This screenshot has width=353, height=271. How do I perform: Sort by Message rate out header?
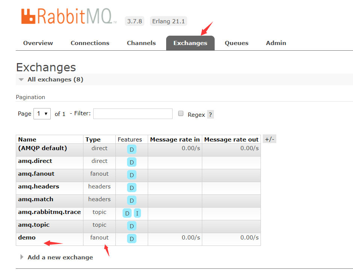232,140
